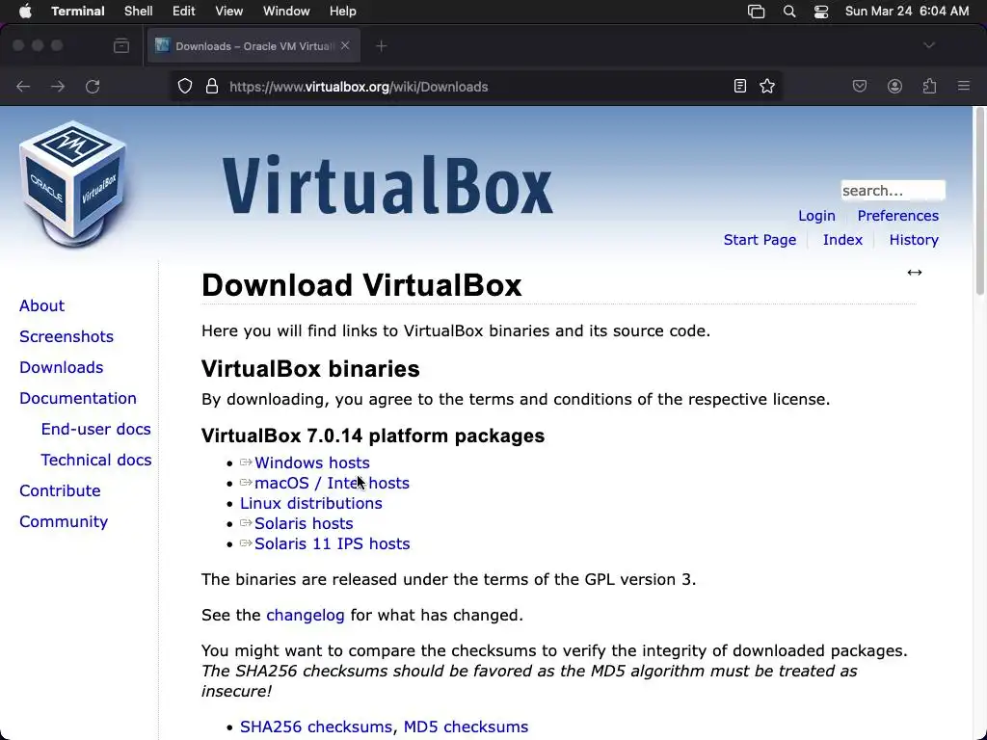This screenshot has height=740, width=987.
Task: Open the Firefox account icon
Action: [x=894, y=86]
